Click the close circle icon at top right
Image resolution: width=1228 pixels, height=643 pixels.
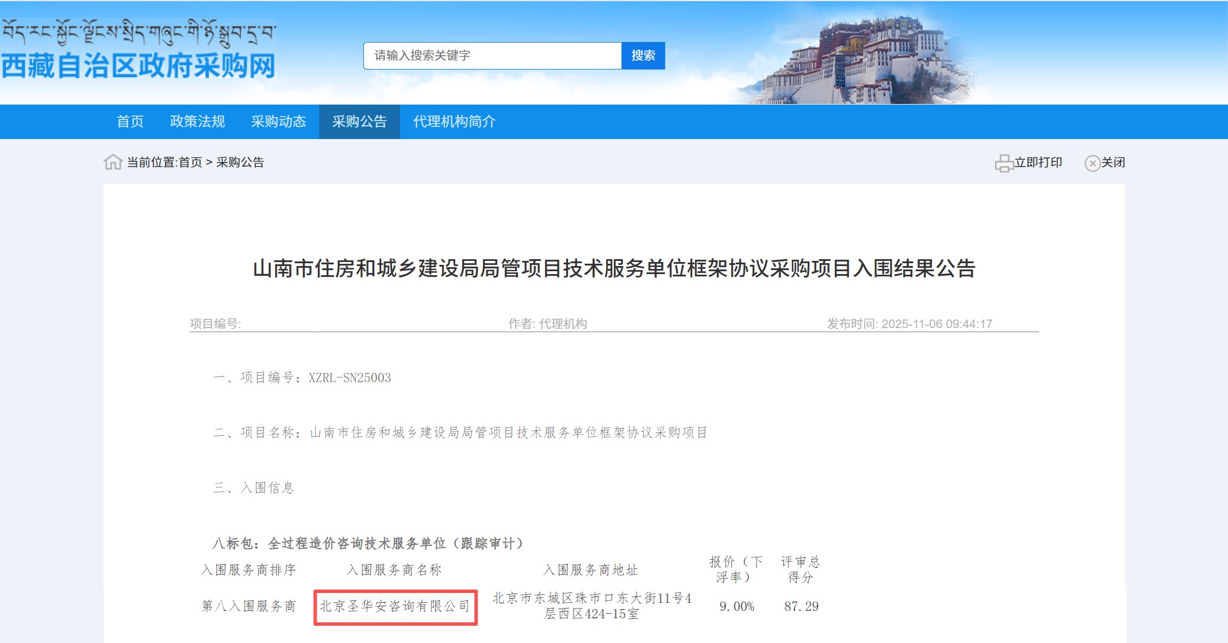[1093, 163]
